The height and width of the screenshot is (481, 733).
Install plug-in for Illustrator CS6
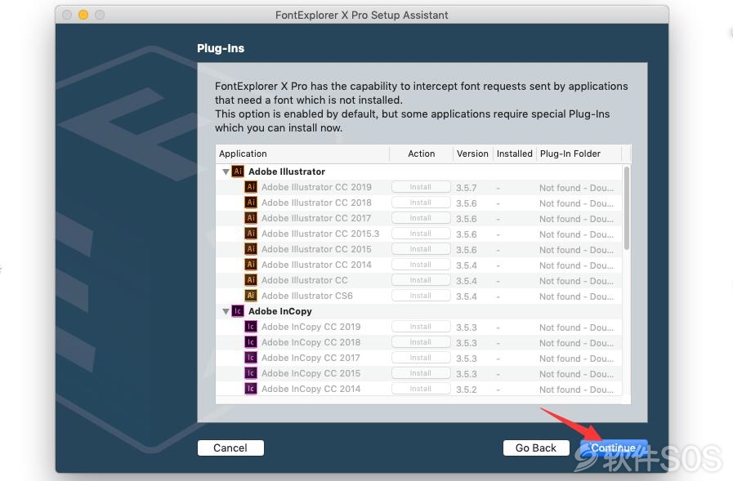click(x=421, y=296)
